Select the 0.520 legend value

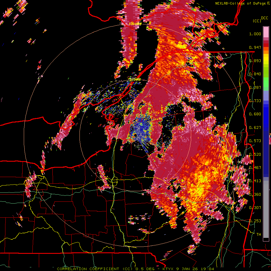click(255, 154)
